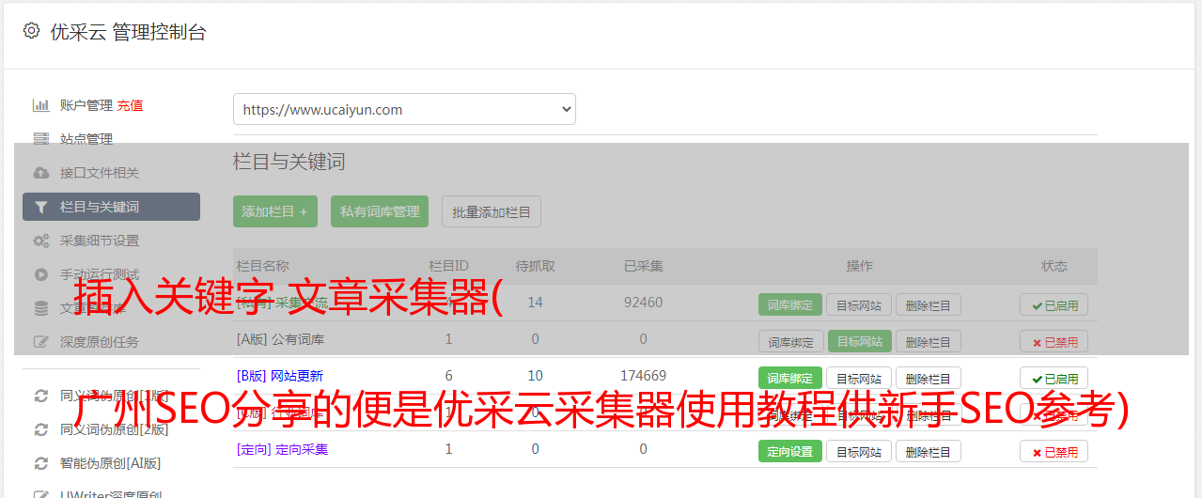The image size is (1202, 498).
Task: Click the 已采集 column header
Action: point(643,266)
